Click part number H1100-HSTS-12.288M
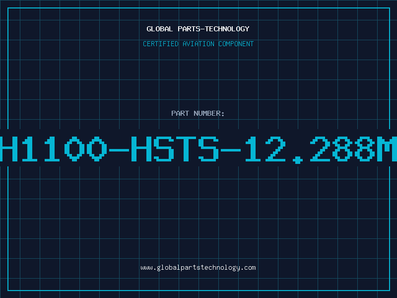The height and width of the screenshot is (298, 397). [x=198, y=149]
